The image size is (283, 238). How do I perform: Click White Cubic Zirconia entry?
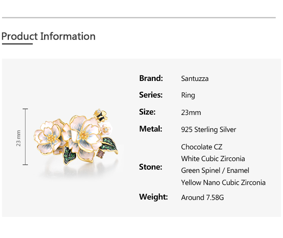coord(213,159)
